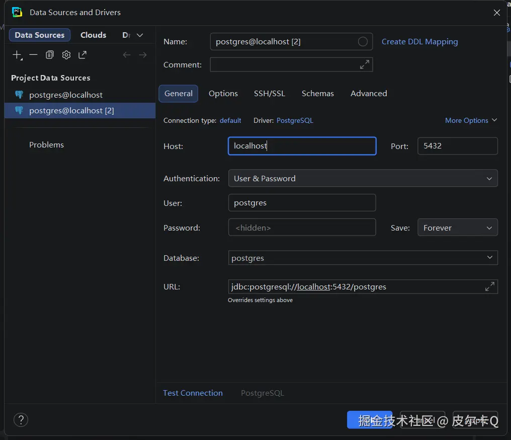Expand the URL field with arrows icon
Screen dimensions: 511x440
coord(489,286)
